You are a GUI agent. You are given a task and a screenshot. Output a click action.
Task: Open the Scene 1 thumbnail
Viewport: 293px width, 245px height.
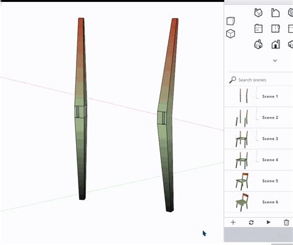coord(244,95)
